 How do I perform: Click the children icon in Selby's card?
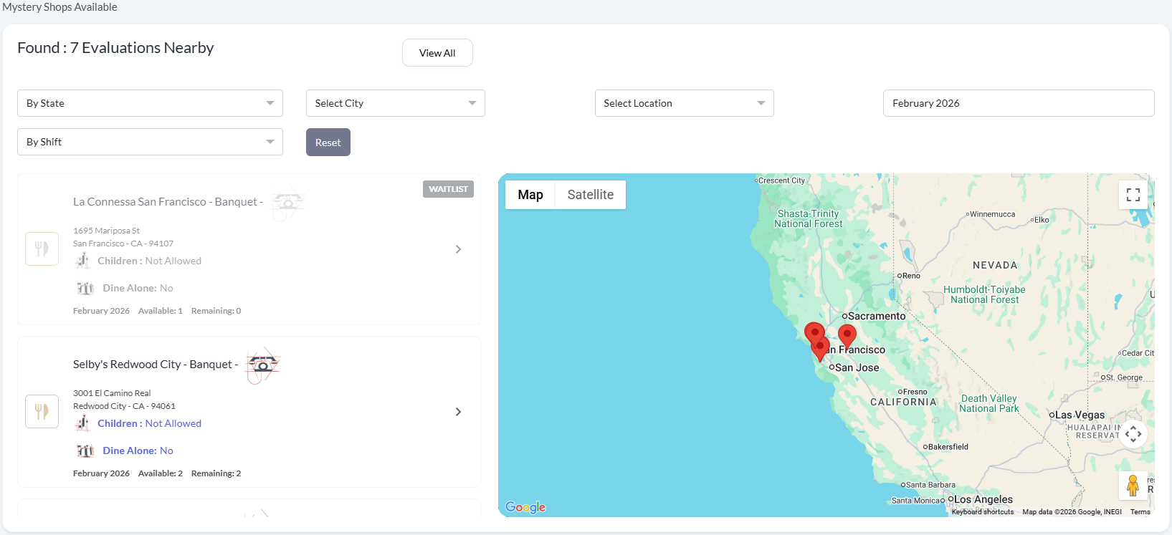point(82,423)
